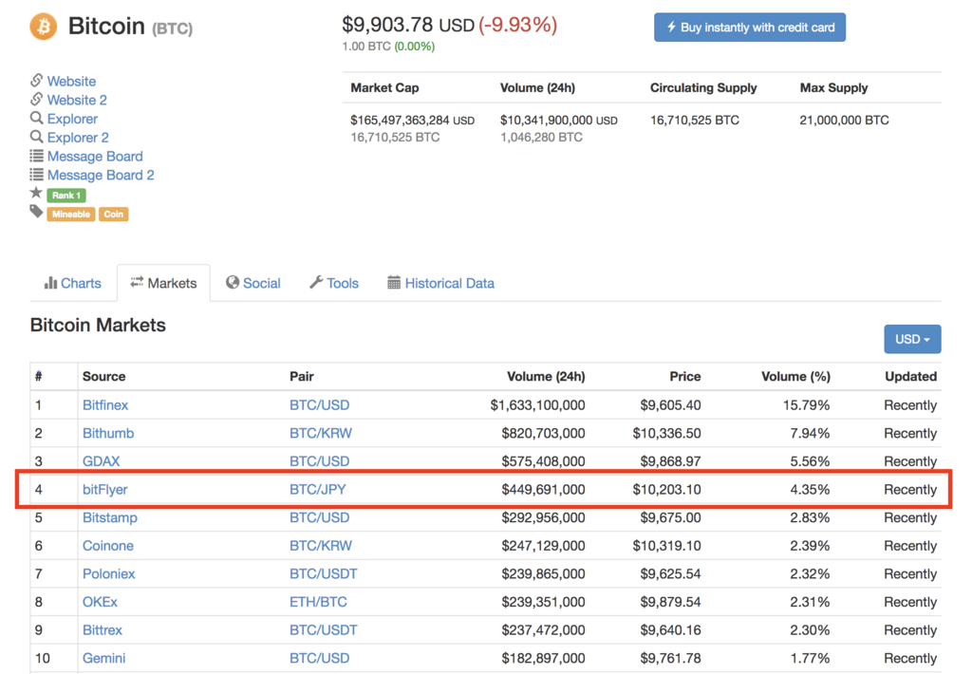This screenshot has width=972, height=674.
Task: Click the chain icon beside Website
Action: (x=37, y=81)
